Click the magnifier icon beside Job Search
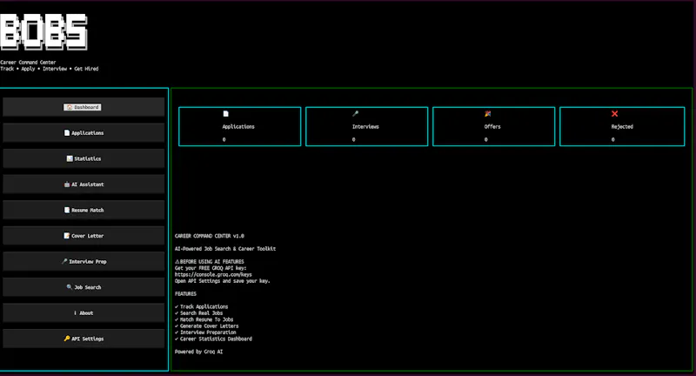Screen dimensions: 696x376 [70, 287]
